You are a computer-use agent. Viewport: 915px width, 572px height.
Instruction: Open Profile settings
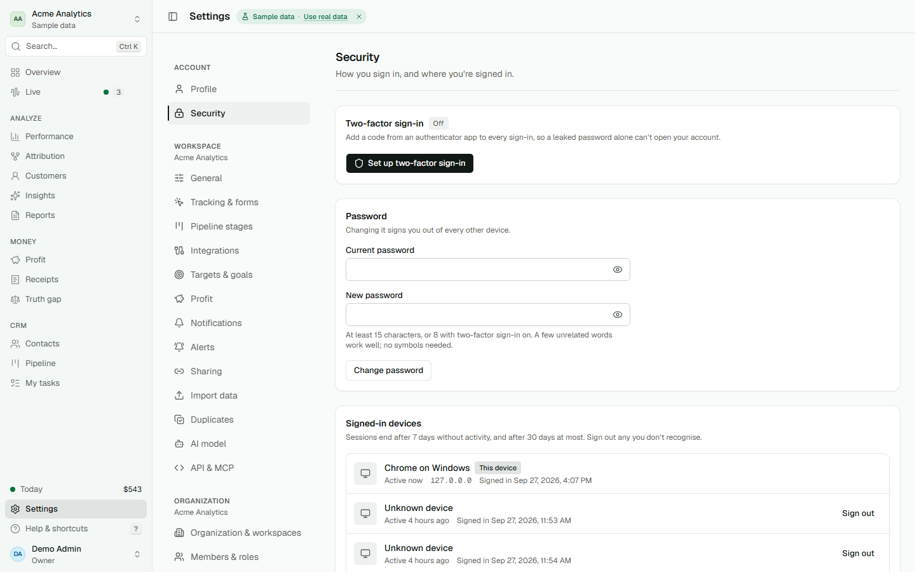pos(239,89)
